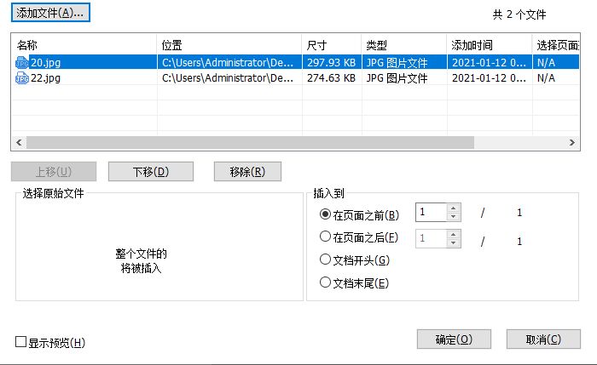The image size is (597, 365).
Task: Click the 移除(R) button
Action: pos(247,172)
